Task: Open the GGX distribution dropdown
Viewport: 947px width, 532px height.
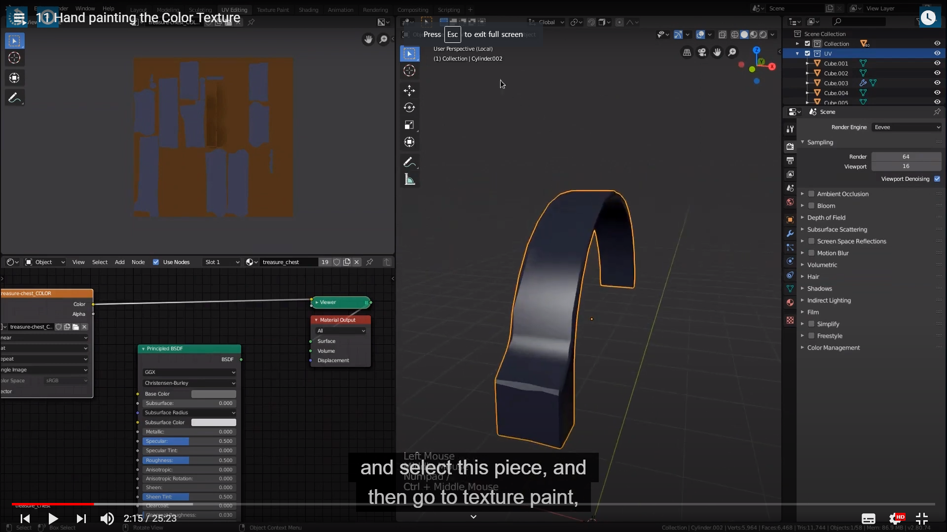Action: [189, 372]
